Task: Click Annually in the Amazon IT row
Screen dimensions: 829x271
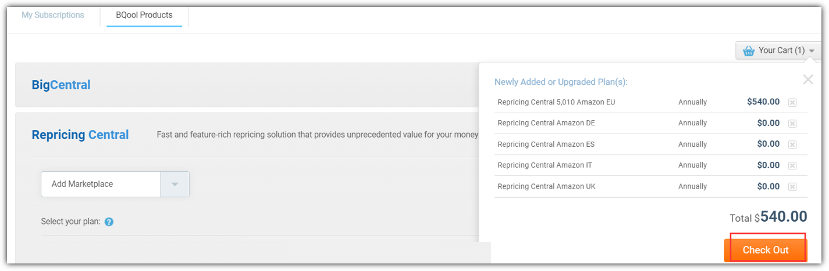Action: pyautogui.click(x=692, y=165)
